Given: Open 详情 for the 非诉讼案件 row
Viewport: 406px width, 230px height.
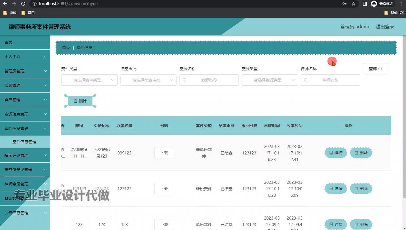Looking at the screenshot, I should (x=336, y=153).
